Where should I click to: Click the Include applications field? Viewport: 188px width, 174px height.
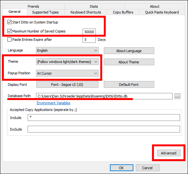click(x=104, y=117)
